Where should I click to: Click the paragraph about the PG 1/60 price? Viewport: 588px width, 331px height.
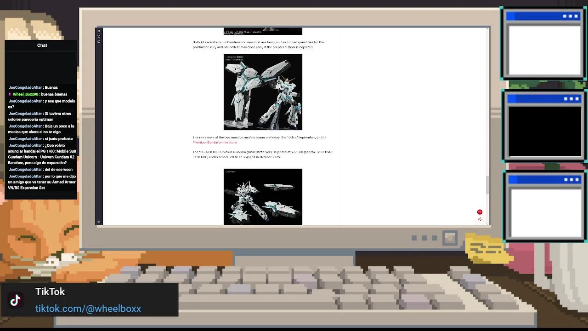point(262,154)
